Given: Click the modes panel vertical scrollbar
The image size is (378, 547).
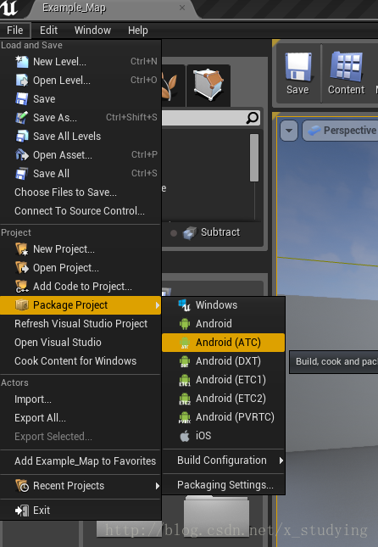Looking at the screenshot, I should (254, 158).
